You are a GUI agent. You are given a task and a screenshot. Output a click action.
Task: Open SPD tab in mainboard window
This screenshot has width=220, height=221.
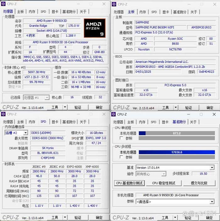click(154, 12)
